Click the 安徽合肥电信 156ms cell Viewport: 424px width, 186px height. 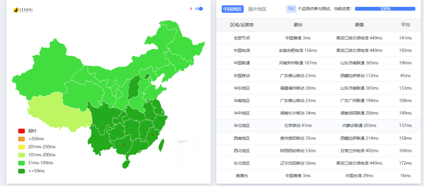(x=298, y=50)
